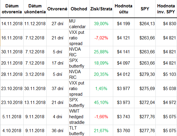
Task: Select the MU calendar trade cell
Action: point(79,24)
